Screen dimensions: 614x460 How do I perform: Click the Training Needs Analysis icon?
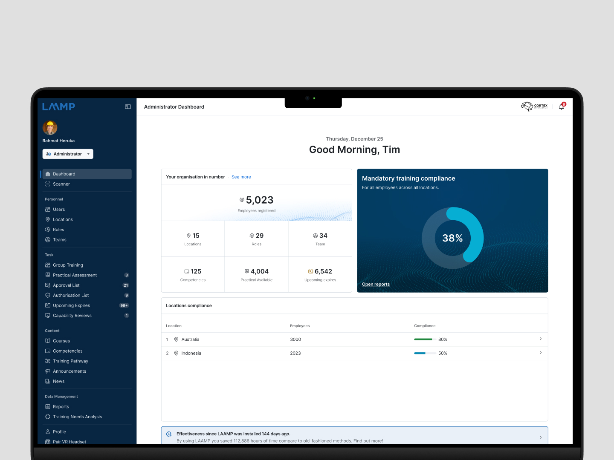tap(48, 417)
